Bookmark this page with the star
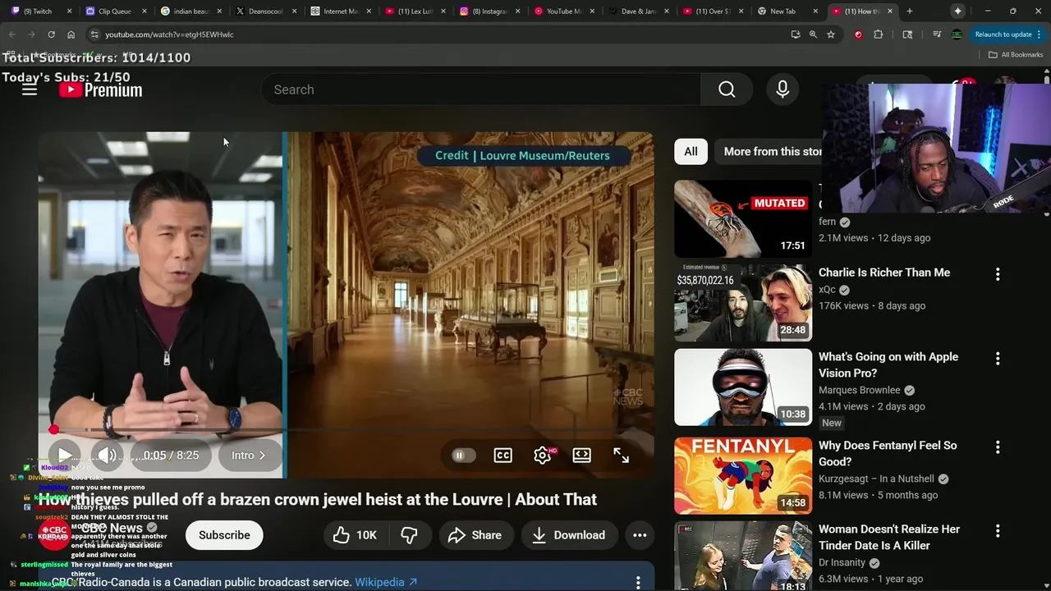 (x=831, y=34)
